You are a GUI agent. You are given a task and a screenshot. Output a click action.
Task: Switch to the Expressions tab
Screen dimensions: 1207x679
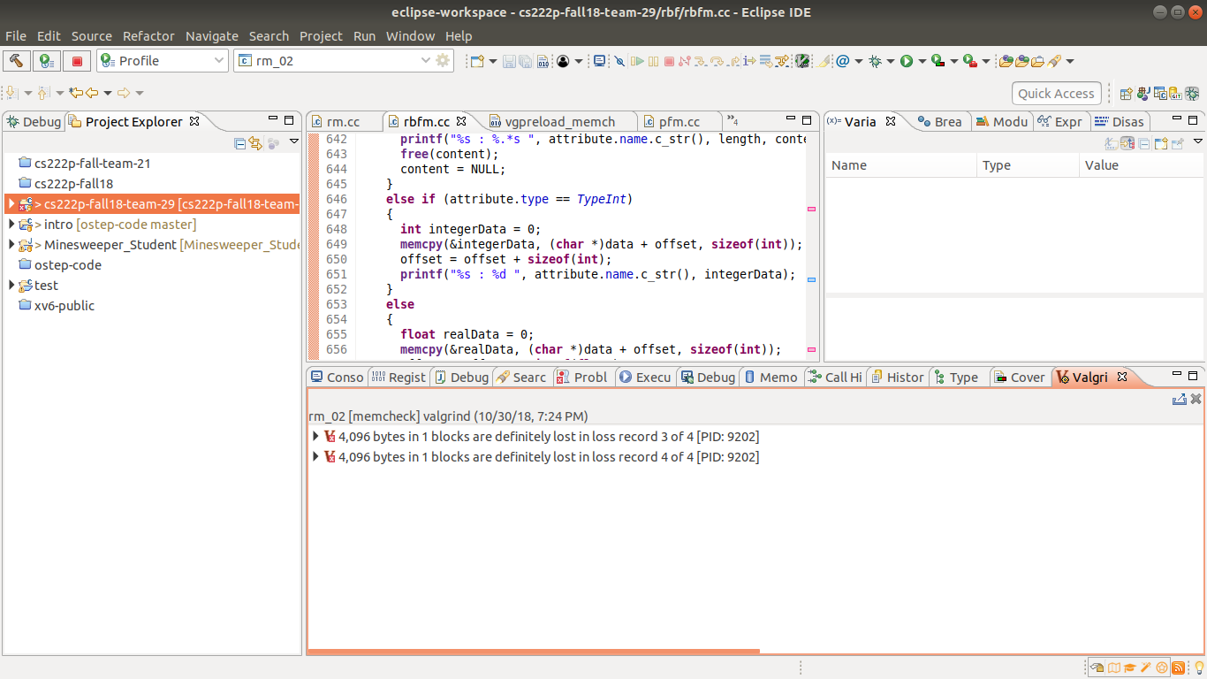[x=1060, y=122]
